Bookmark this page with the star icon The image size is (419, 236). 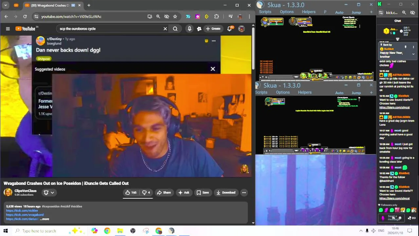175,16
